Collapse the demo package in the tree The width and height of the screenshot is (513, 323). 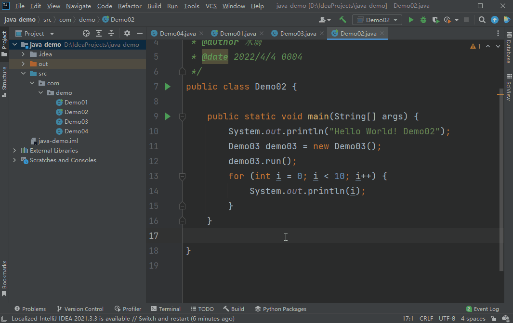(x=40, y=92)
